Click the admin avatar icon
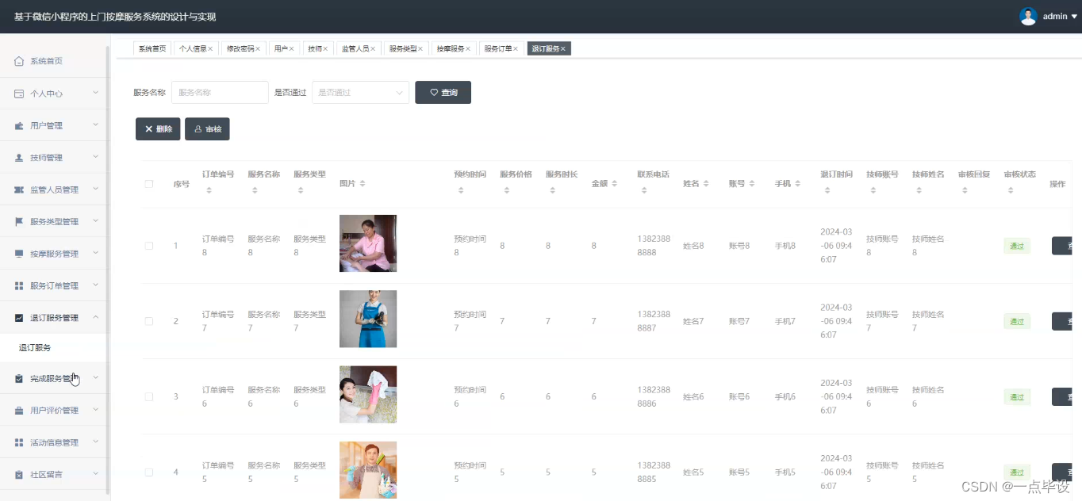The image size is (1082, 501). pyautogui.click(x=1028, y=16)
